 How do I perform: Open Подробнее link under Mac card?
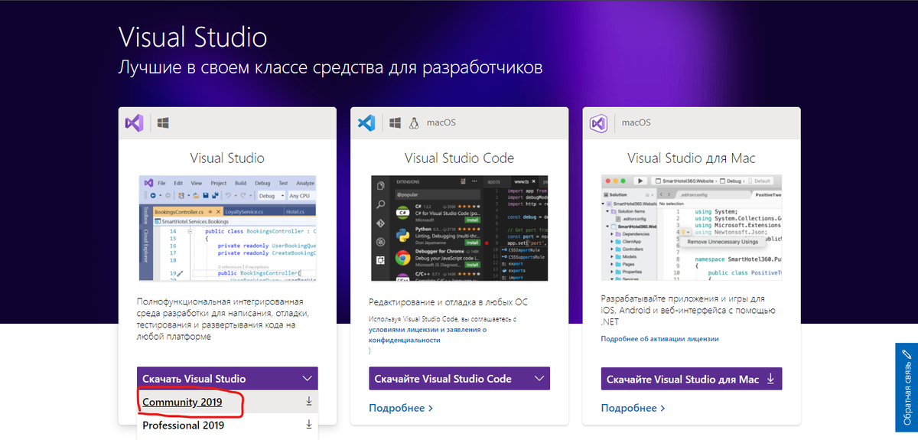click(633, 408)
